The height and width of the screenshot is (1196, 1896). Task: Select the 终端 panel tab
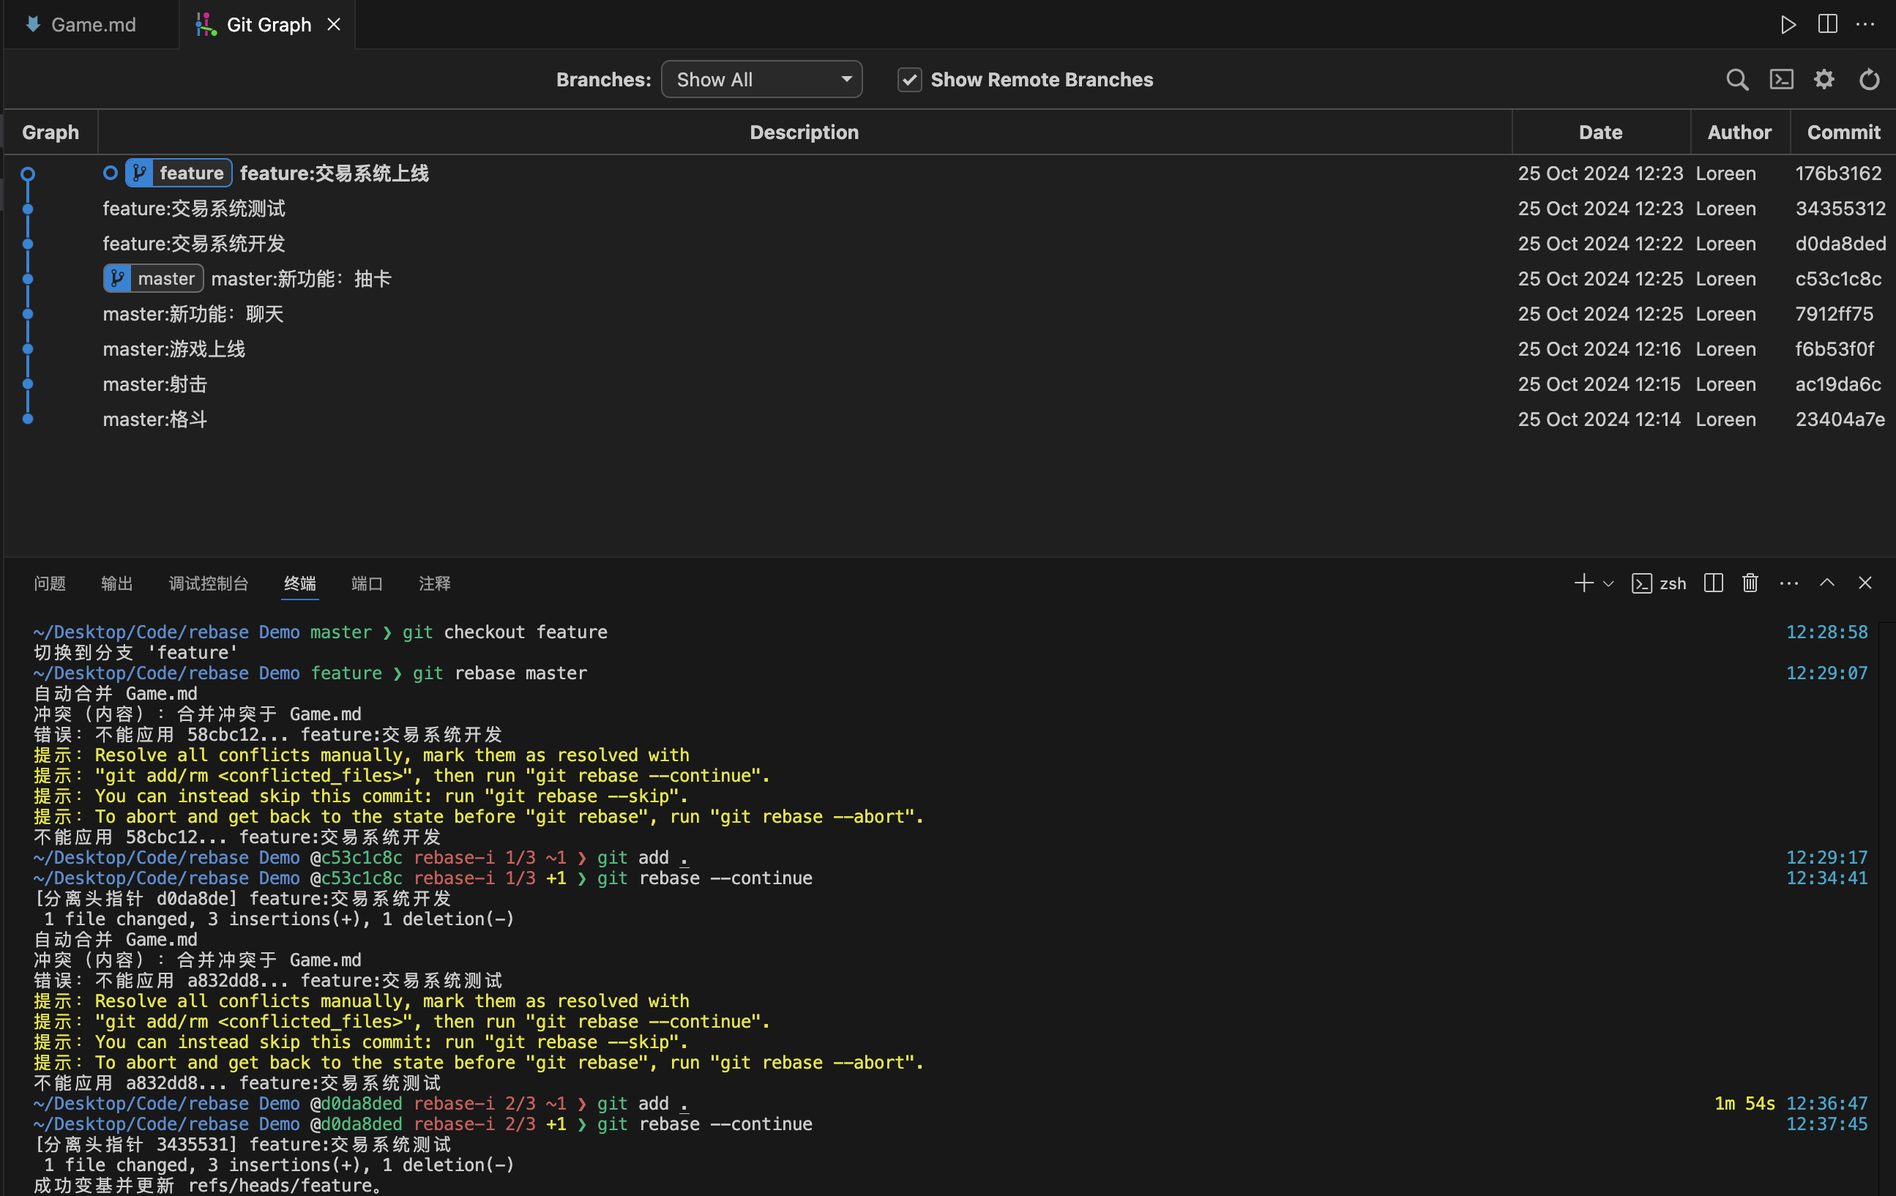pyautogui.click(x=299, y=583)
